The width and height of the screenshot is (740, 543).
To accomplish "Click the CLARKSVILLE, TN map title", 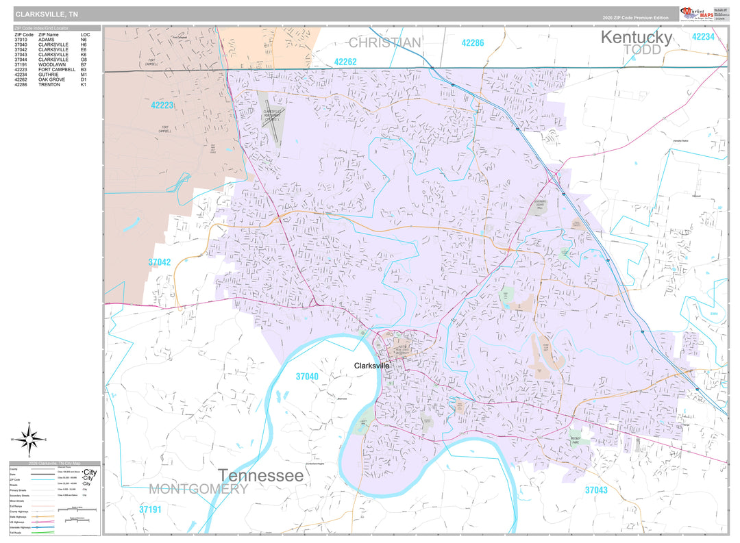I will [47, 14].
